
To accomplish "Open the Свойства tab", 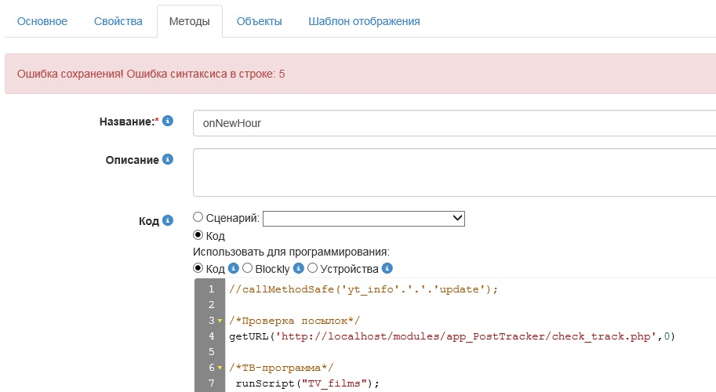I will (118, 21).
